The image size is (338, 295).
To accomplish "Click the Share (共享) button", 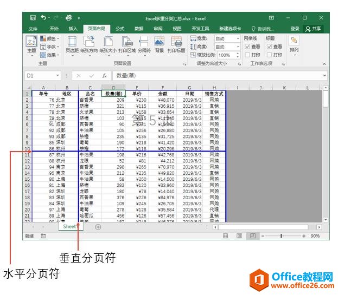I will [314, 29].
